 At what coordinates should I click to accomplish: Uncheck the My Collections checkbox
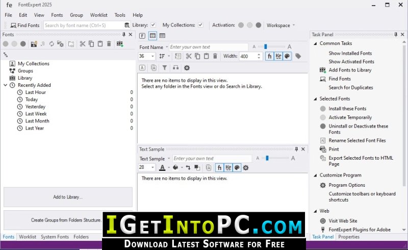(200, 25)
